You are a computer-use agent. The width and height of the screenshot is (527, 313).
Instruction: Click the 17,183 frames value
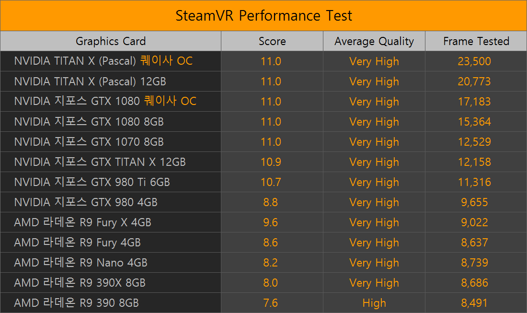click(474, 102)
